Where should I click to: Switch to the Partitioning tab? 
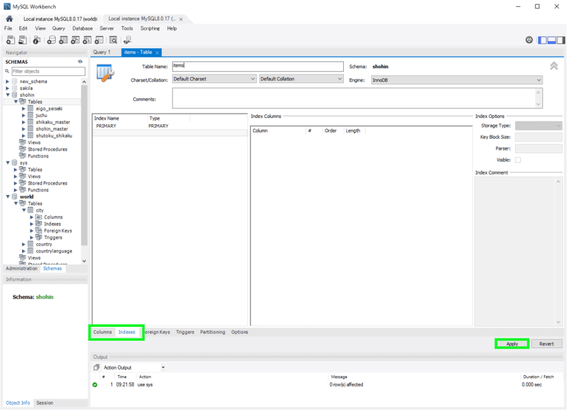(213, 332)
